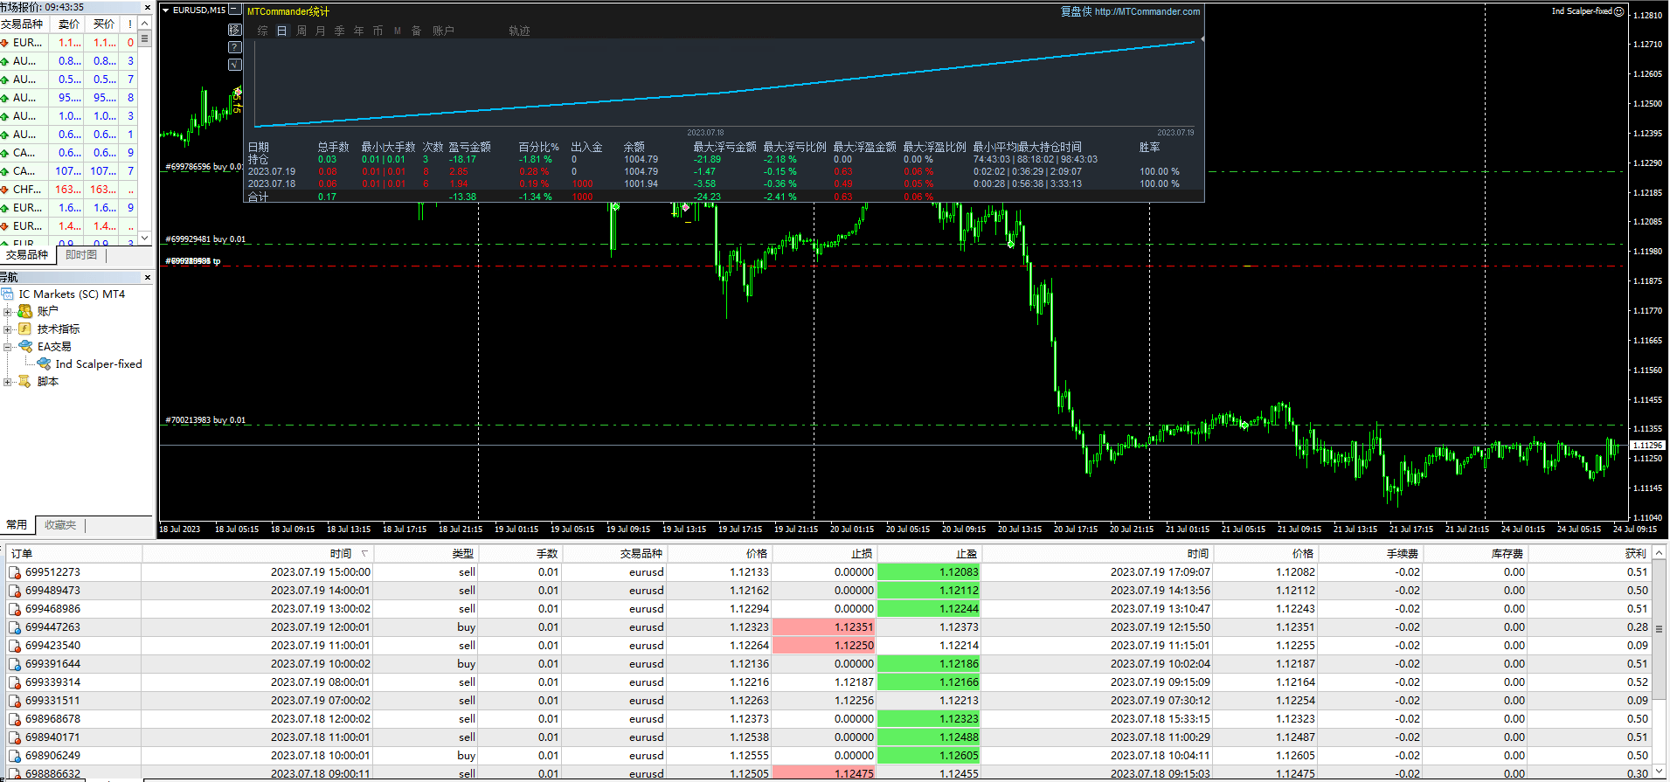Click the 账户 accounts icon in Navigator
1670x782 pixels.
coord(25,311)
